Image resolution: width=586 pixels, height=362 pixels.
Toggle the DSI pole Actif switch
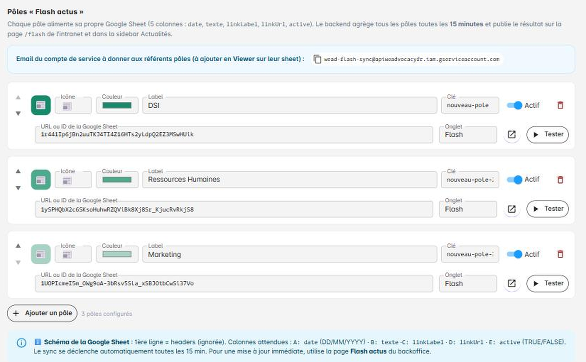(x=515, y=105)
